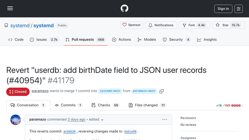Select the Files changed tab
The height and width of the screenshot is (140, 249).
pyautogui.click(x=147, y=105)
